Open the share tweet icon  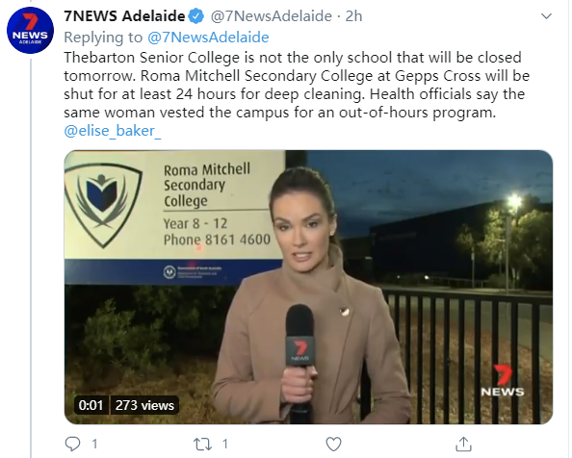[x=463, y=444]
